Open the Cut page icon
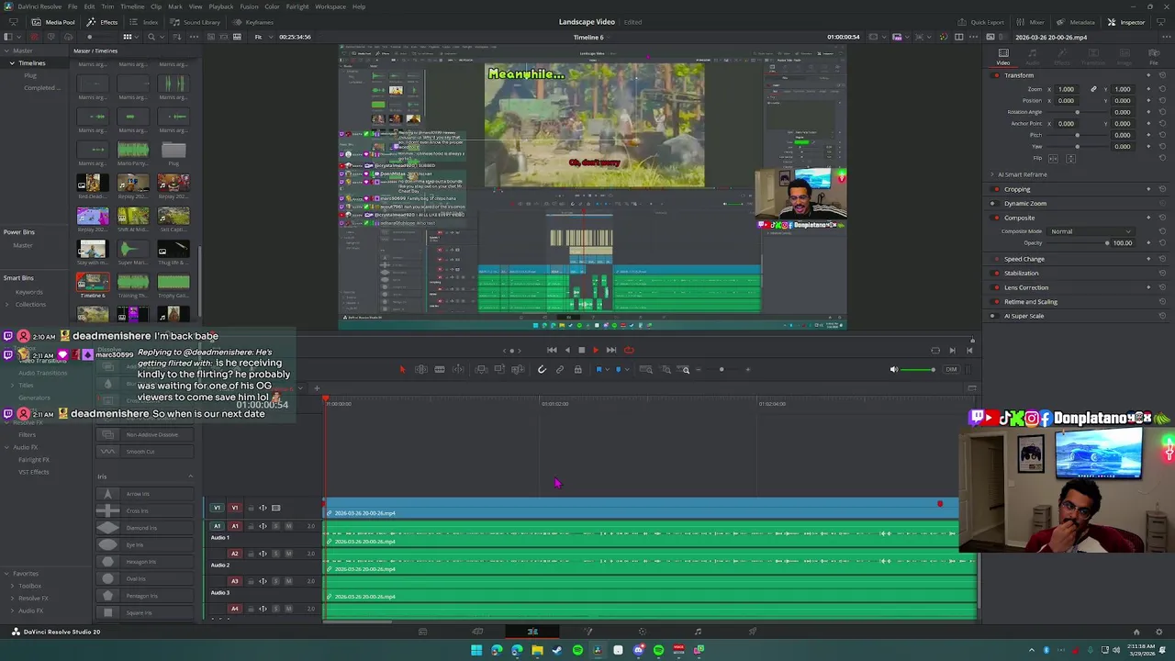This screenshot has width=1175, height=661. coord(477,632)
